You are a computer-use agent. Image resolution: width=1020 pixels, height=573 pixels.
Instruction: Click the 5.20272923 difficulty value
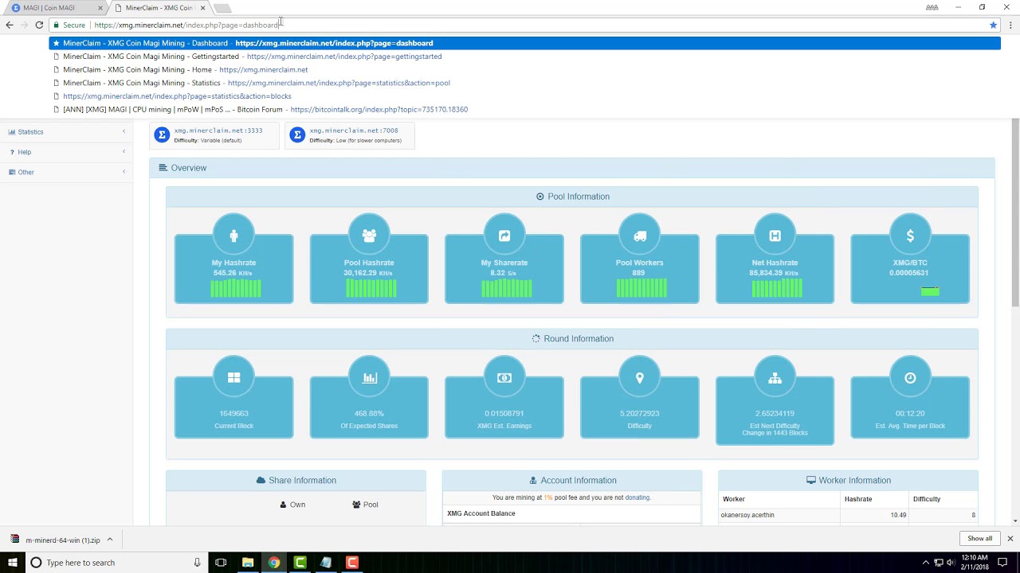click(x=639, y=413)
